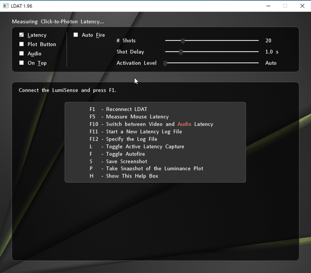Minimize the LDAT window
The width and height of the screenshot is (311, 273).
pos(268,6)
